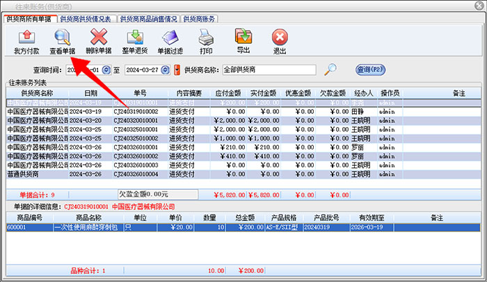Click the 整单退货 return icon
This screenshot has height=282, width=487.
pyautogui.click(x=134, y=41)
